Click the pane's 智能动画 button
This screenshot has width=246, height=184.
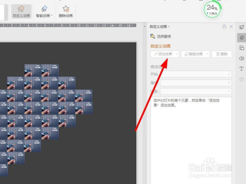195,54
